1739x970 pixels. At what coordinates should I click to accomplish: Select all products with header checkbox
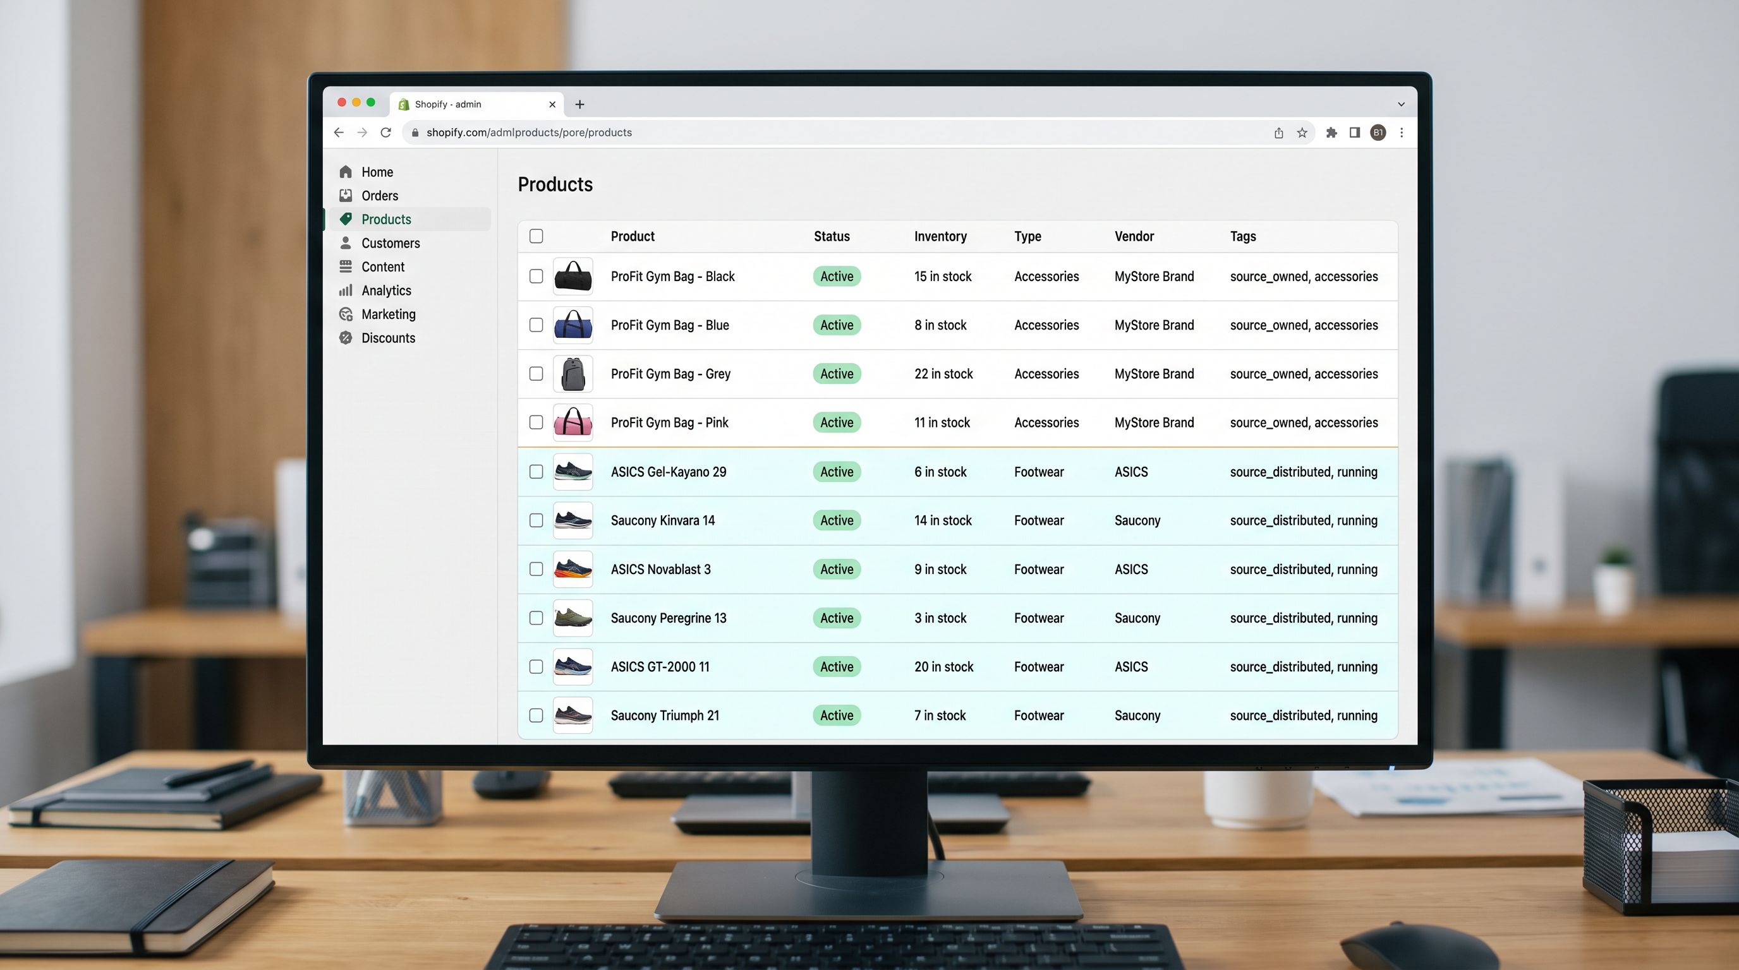tap(536, 236)
